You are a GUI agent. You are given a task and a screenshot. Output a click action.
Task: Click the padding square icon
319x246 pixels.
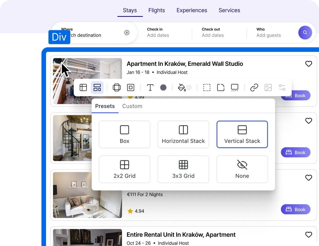click(x=131, y=88)
